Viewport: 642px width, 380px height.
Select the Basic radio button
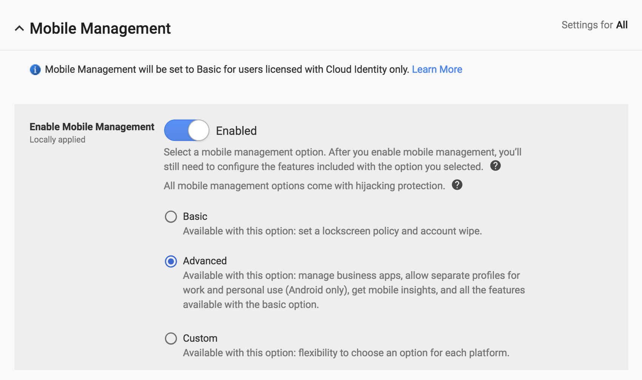point(171,217)
